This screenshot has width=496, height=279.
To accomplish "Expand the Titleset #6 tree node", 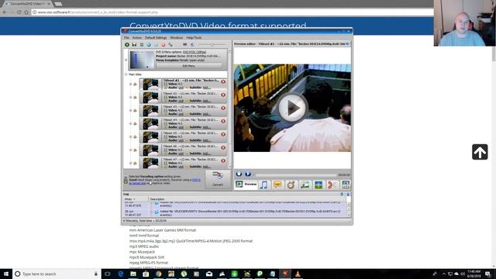I will (x=130, y=150).
